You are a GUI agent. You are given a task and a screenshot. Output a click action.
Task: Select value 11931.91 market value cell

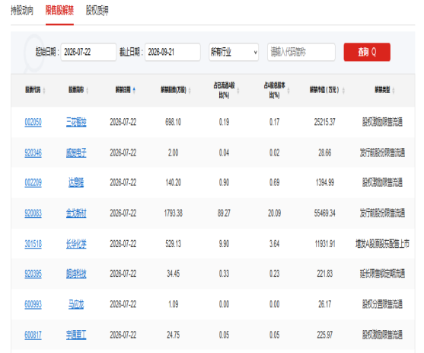(325, 244)
